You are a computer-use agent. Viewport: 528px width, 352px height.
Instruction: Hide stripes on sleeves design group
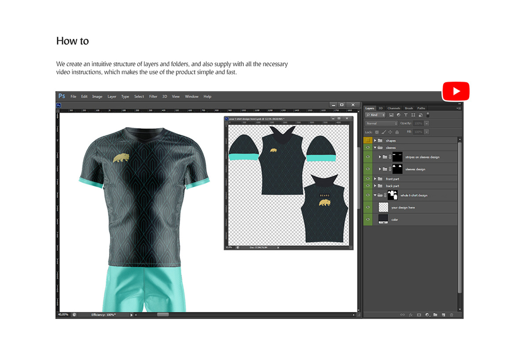coord(367,157)
